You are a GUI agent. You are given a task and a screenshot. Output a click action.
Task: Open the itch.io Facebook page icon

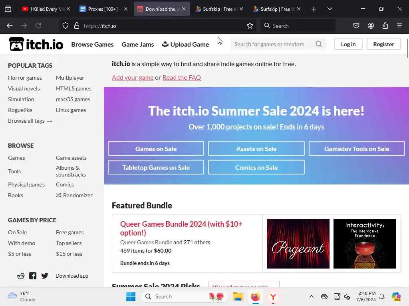[x=33, y=276]
